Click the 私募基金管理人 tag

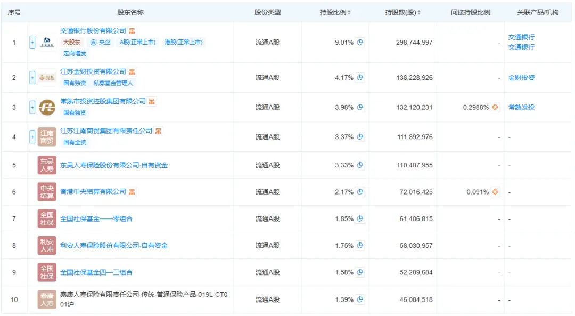point(113,83)
